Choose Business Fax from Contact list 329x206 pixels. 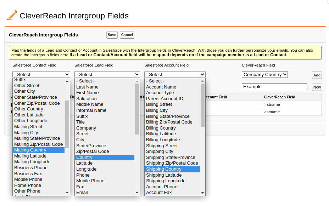coord(39,173)
